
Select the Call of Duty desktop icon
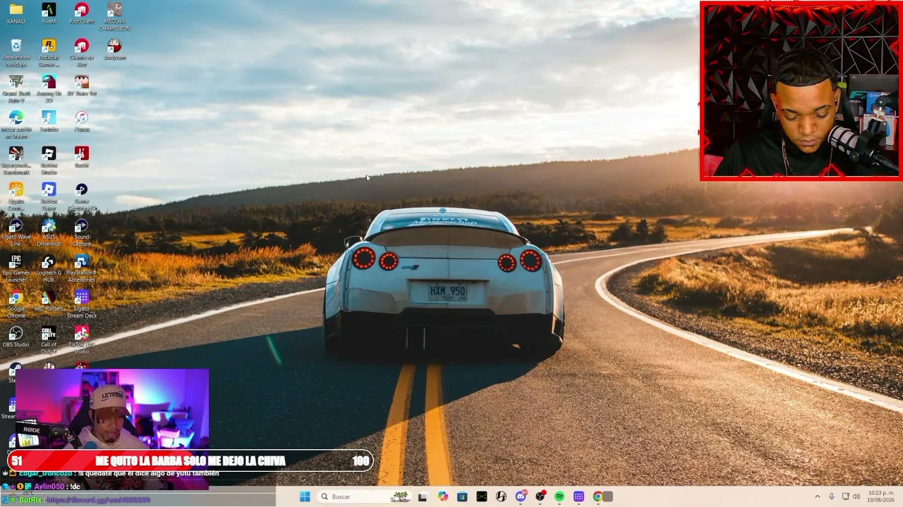tap(49, 340)
